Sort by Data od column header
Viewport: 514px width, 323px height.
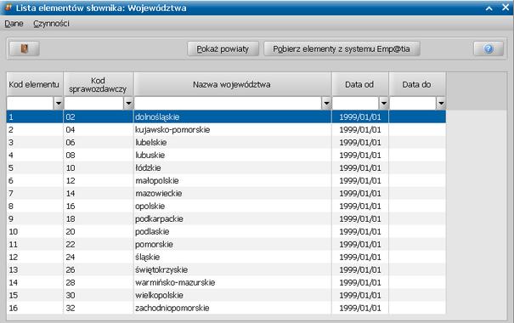360,85
